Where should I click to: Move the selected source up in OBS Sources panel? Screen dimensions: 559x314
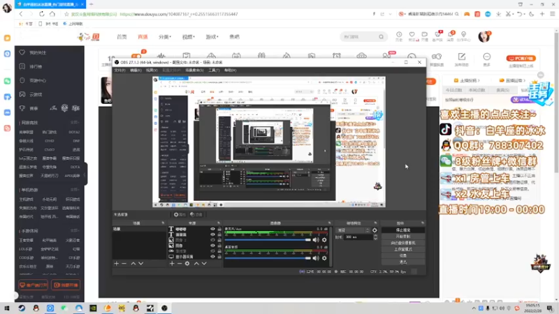click(196, 264)
